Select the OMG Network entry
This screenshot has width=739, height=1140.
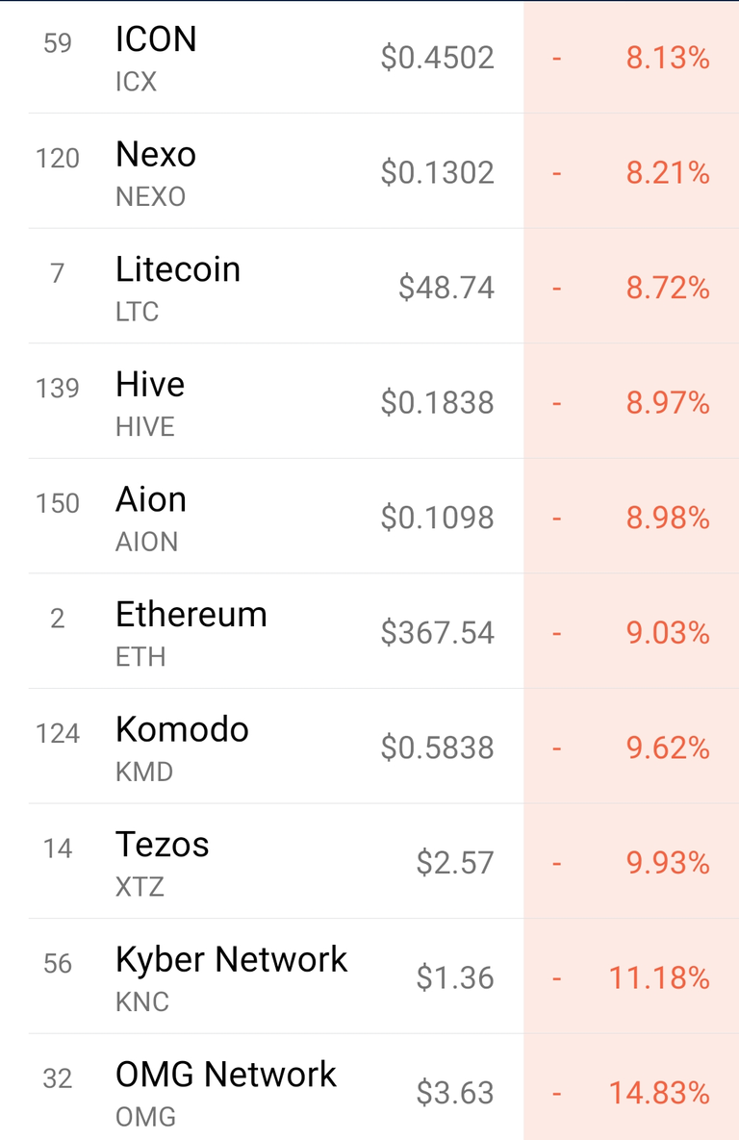click(226, 1075)
